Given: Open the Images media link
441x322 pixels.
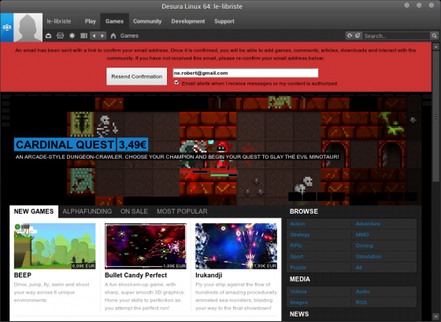Looking at the screenshot, I should (x=299, y=302).
